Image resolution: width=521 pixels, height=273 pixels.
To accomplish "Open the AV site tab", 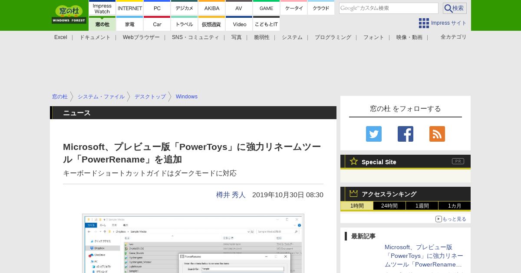I will pyautogui.click(x=239, y=8).
